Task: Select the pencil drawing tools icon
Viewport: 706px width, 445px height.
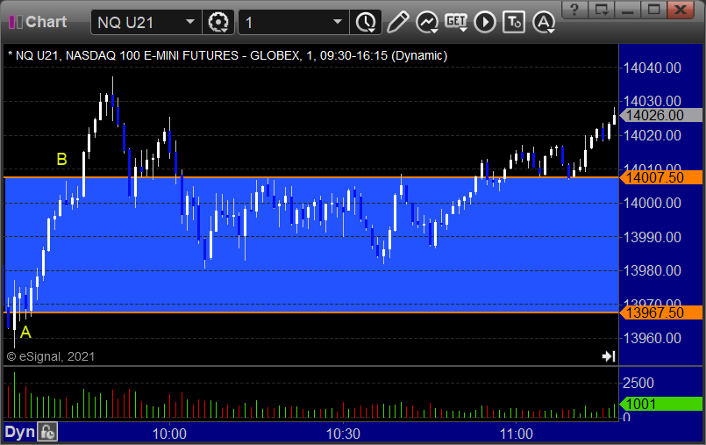Action: (x=397, y=22)
